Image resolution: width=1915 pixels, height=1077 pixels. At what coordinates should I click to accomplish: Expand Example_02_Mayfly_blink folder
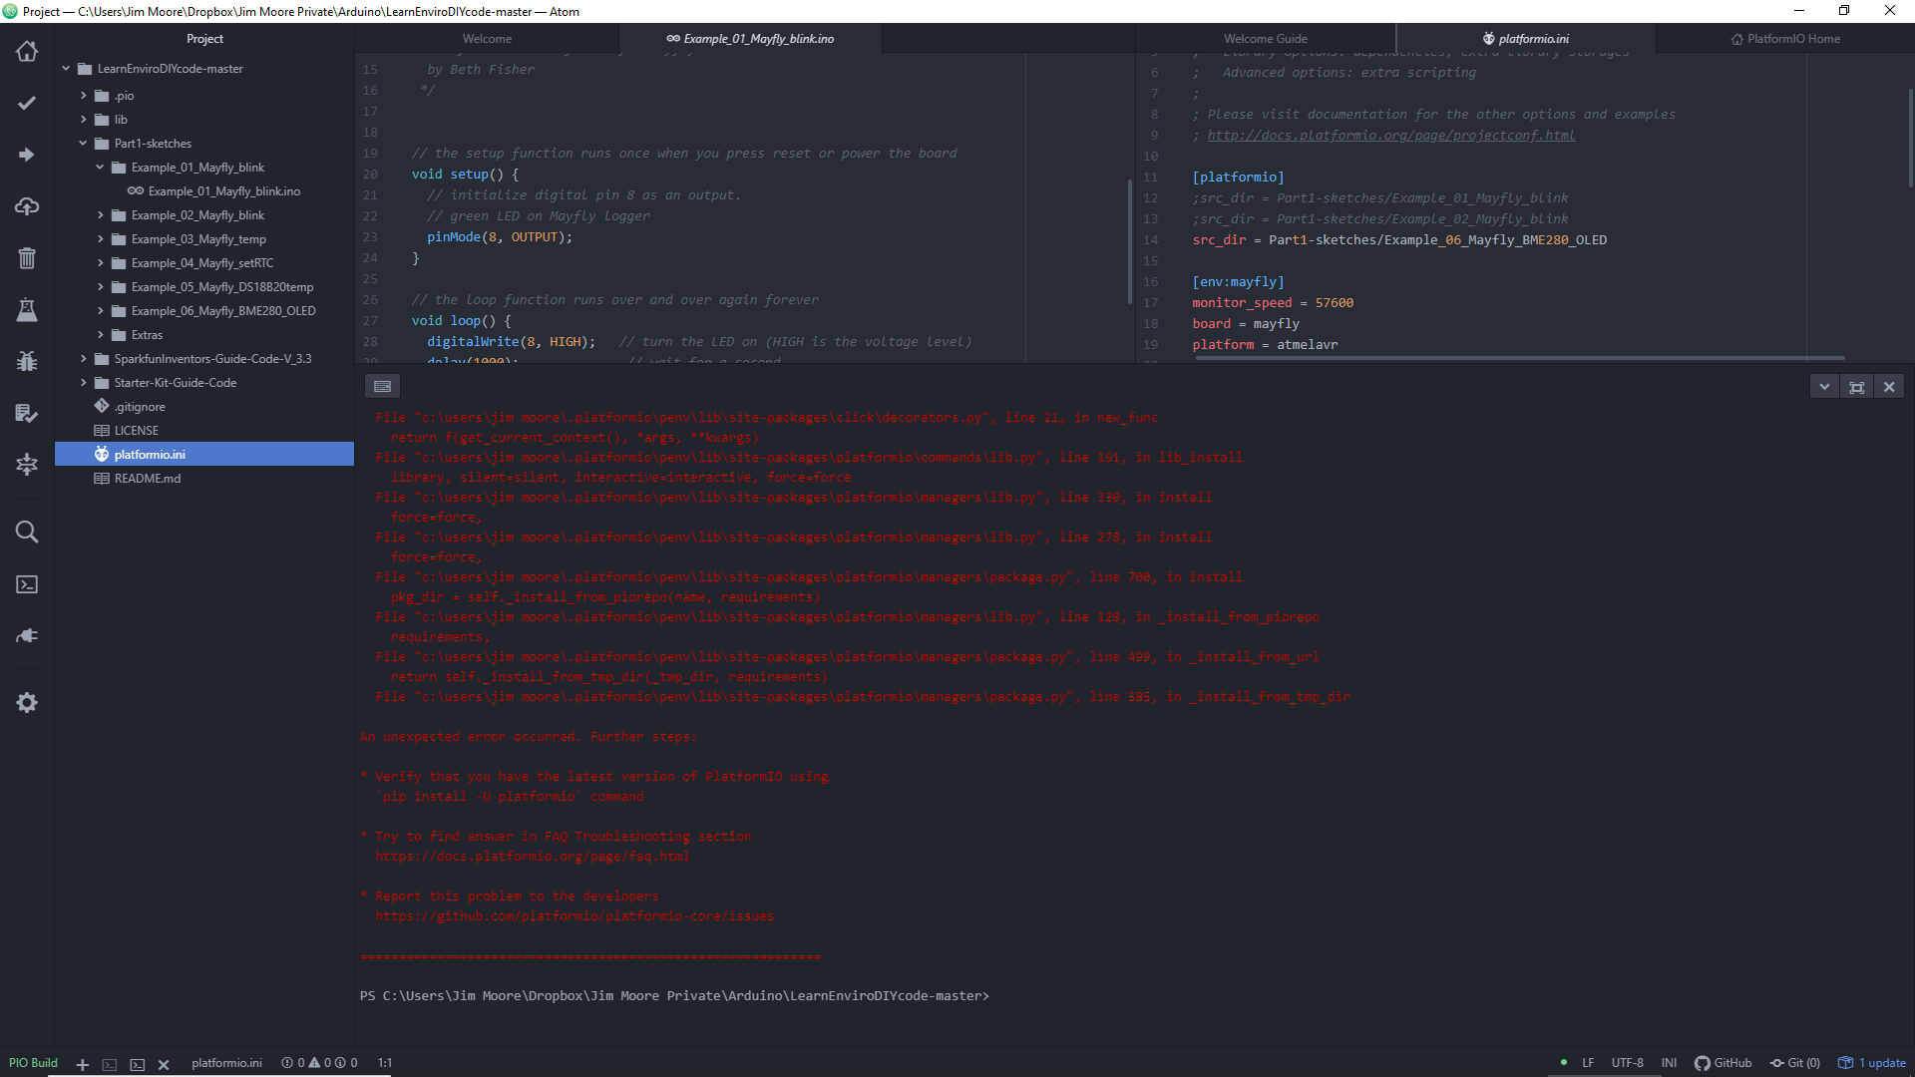100,215
